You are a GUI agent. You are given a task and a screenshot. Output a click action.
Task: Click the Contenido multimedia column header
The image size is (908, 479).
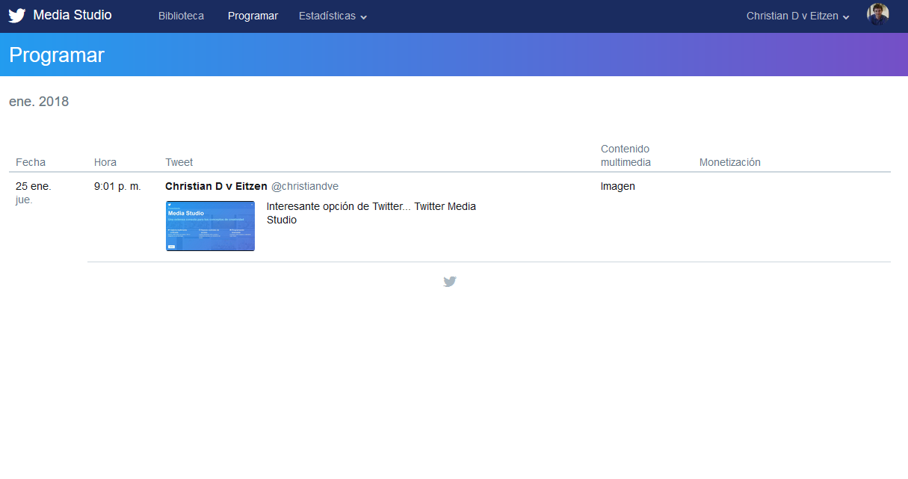(626, 155)
